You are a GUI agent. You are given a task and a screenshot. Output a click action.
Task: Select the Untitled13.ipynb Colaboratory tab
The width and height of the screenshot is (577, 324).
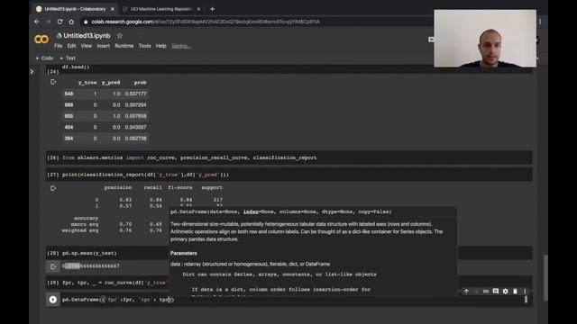[x=75, y=9]
